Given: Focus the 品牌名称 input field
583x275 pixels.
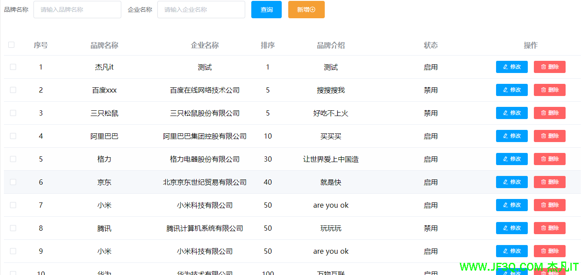Looking at the screenshot, I should point(77,10).
